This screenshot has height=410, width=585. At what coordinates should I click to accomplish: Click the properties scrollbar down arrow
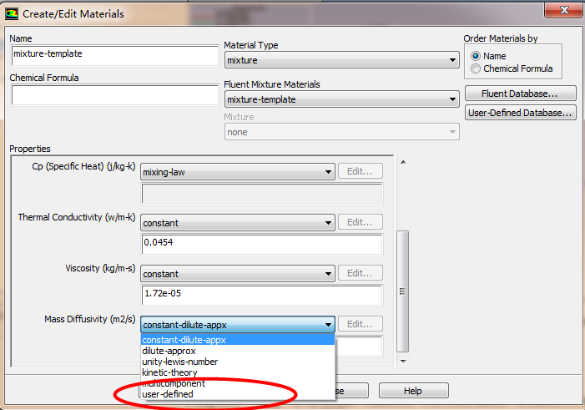coord(403,361)
